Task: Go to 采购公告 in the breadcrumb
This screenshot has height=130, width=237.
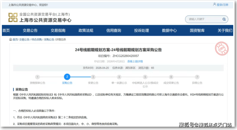Action: point(49,40)
